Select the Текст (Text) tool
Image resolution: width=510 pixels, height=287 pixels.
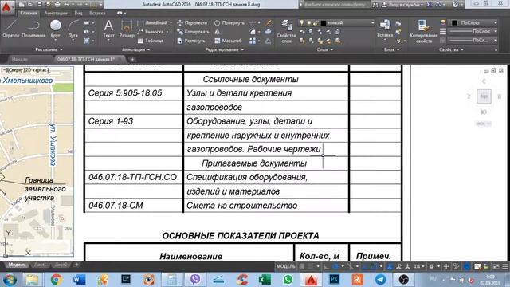point(108,29)
